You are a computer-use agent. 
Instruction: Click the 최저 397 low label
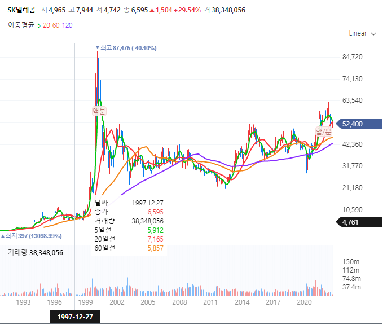click(x=32, y=236)
